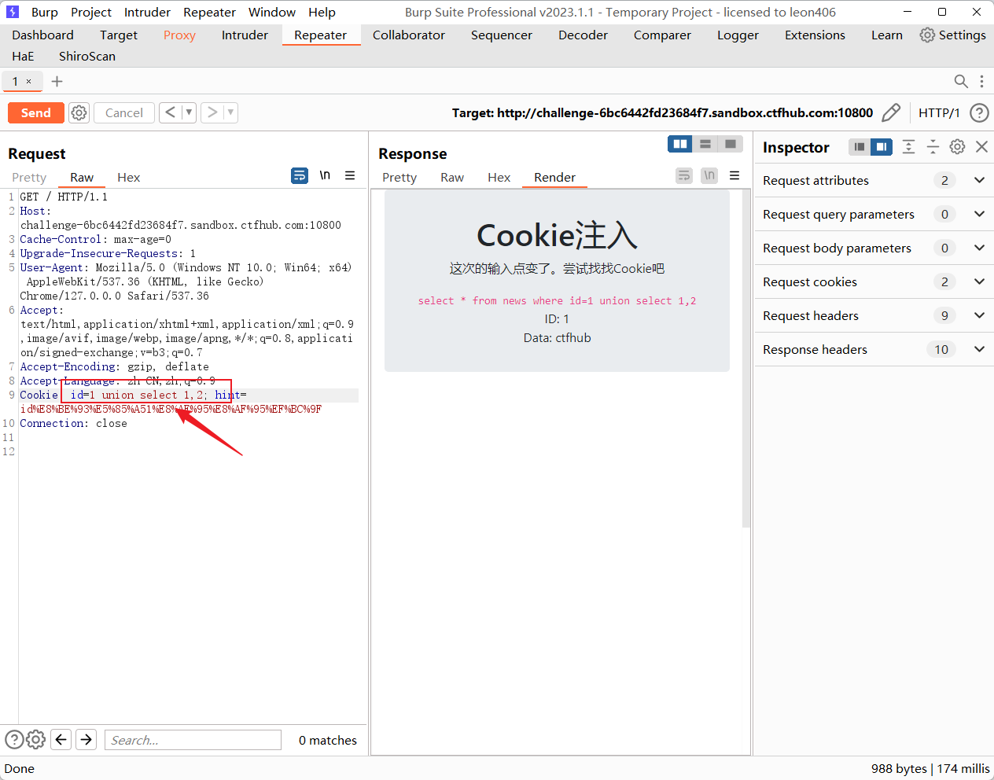
Task: Open response pane hamburger menu
Action: tap(734, 175)
